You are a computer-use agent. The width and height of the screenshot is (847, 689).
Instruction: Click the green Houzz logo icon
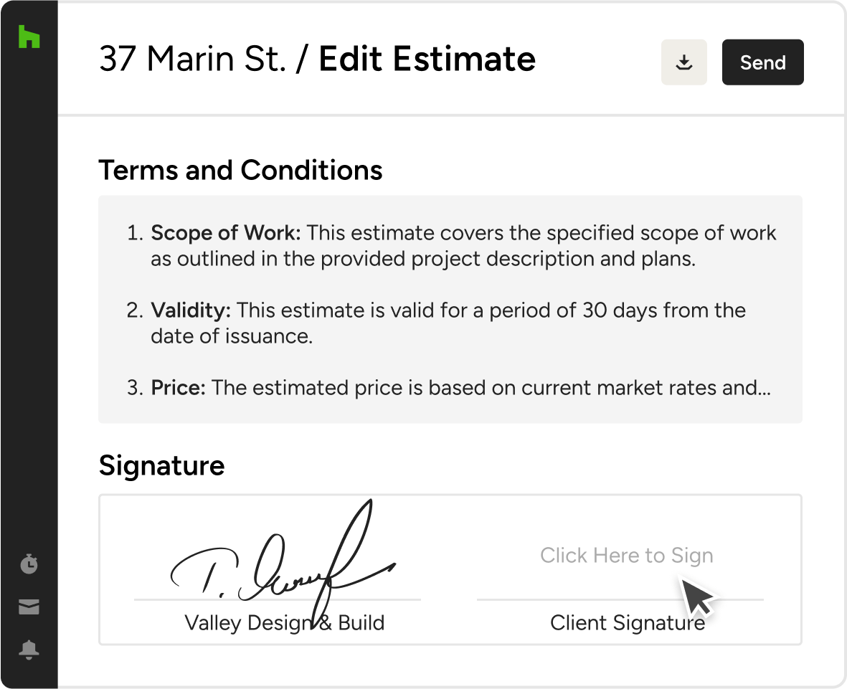click(x=29, y=37)
